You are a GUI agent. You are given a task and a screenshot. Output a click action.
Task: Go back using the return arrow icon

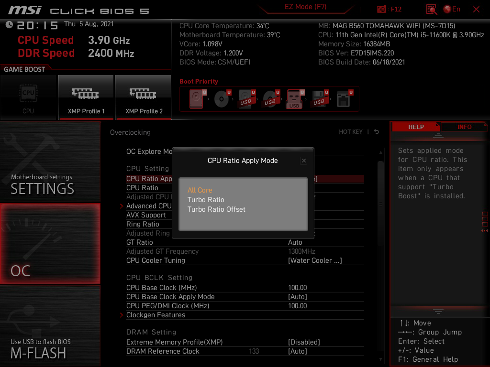pos(376,132)
